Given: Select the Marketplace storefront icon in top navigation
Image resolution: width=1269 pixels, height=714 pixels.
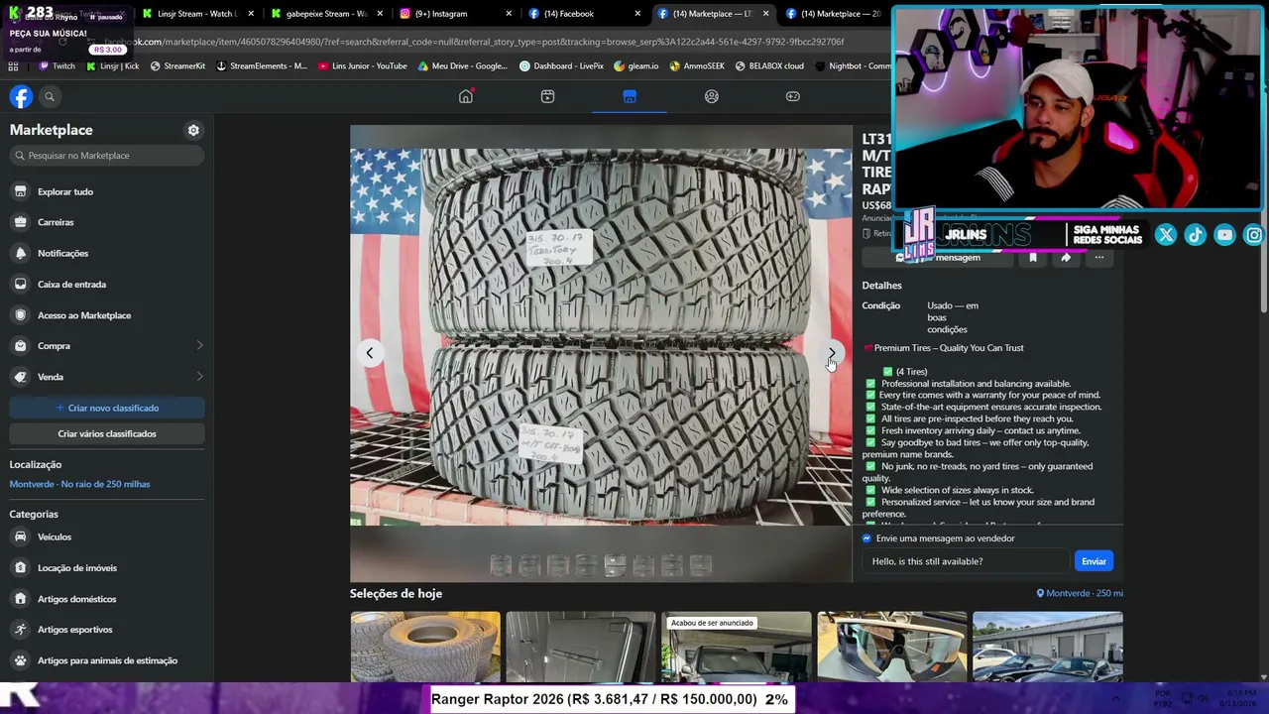Looking at the screenshot, I should (630, 96).
